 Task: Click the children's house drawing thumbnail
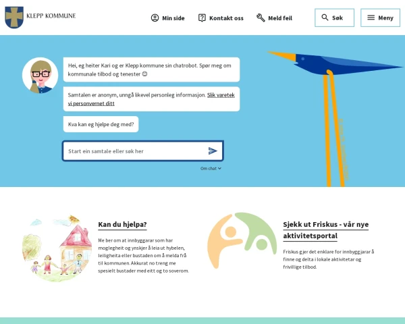57,248
